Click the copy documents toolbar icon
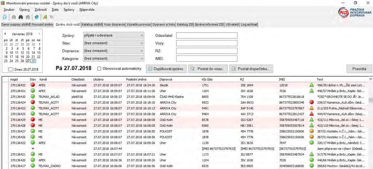Viewport: 373px width, 169px height. click(5, 17)
